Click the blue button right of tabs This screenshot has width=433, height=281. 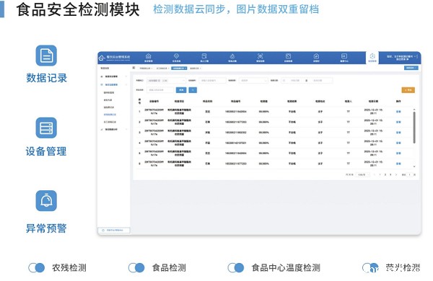click(x=411, y=68)
